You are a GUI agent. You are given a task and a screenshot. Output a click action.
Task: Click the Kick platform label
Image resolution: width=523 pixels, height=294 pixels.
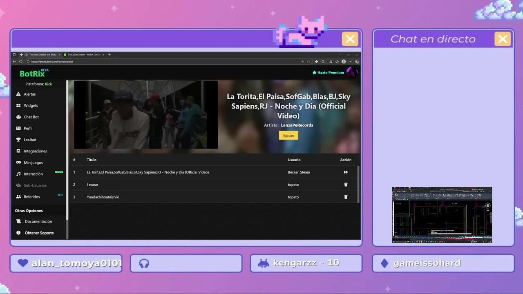click(49, 84)
